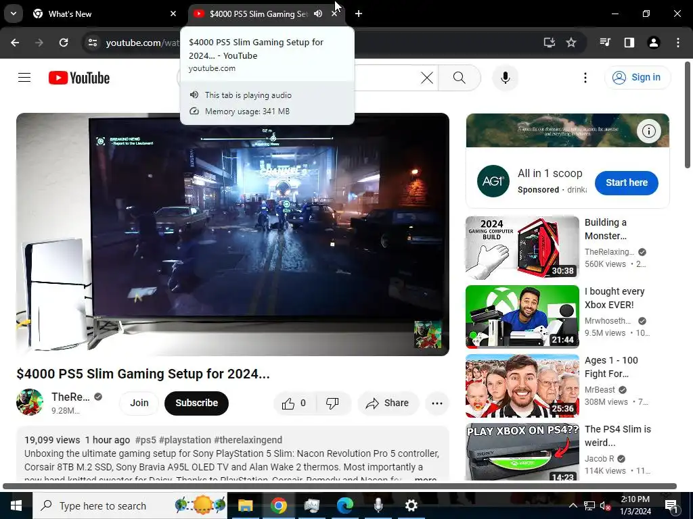
Task: Click the page vertical scrollbar
Action: tap(688, 115)
